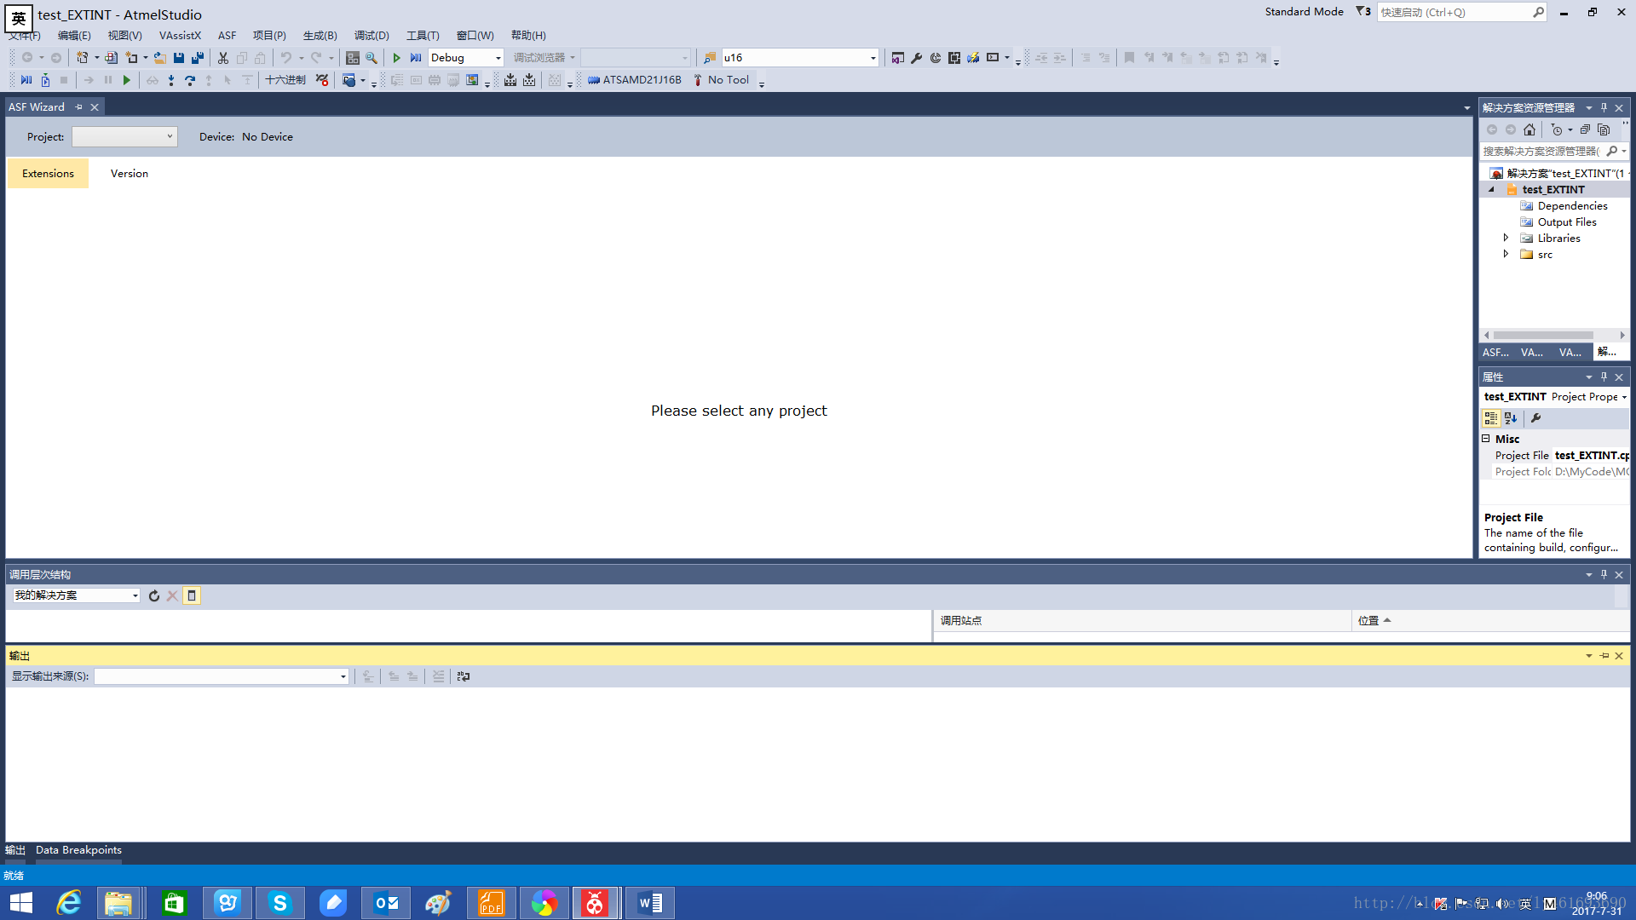Click the Start Debugging and Break icon
1636x920 pixels.
pos(416,58)
